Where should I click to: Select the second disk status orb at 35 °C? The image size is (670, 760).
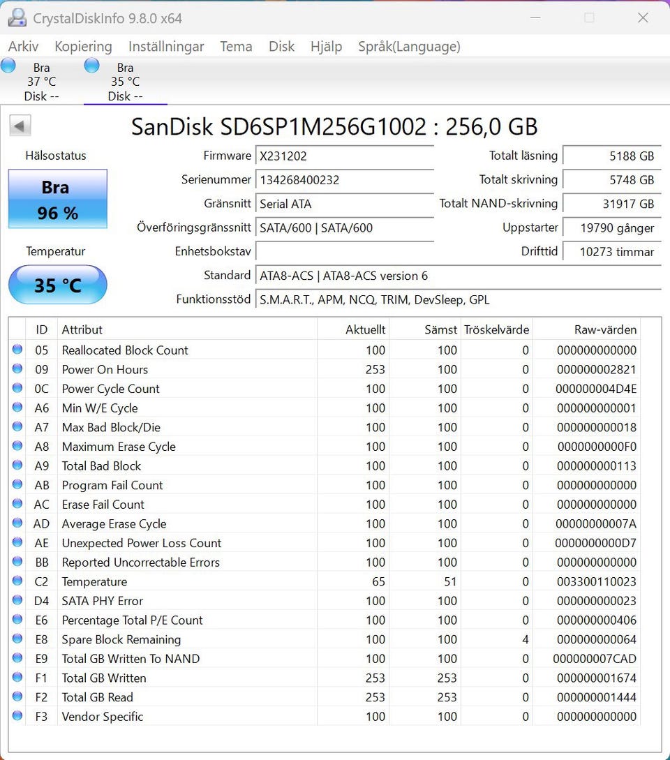[91, 65]
